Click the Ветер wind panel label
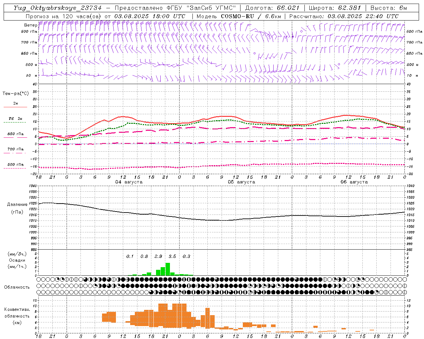424x339 pixels. pos(31,25)
